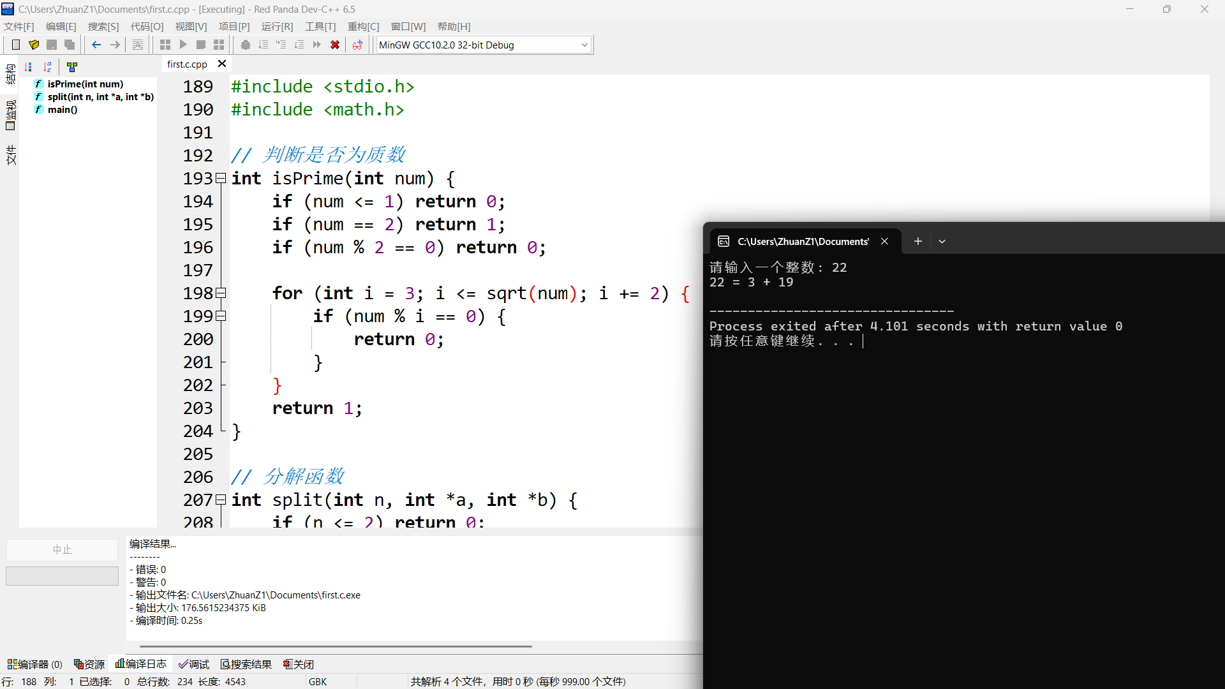Open a new terminal tab with plus button
1225x689 pixels.
pos(917,241)
